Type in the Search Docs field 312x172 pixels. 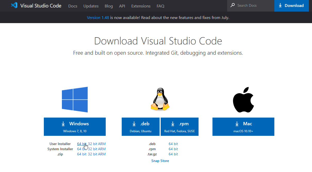pos(254,5)
